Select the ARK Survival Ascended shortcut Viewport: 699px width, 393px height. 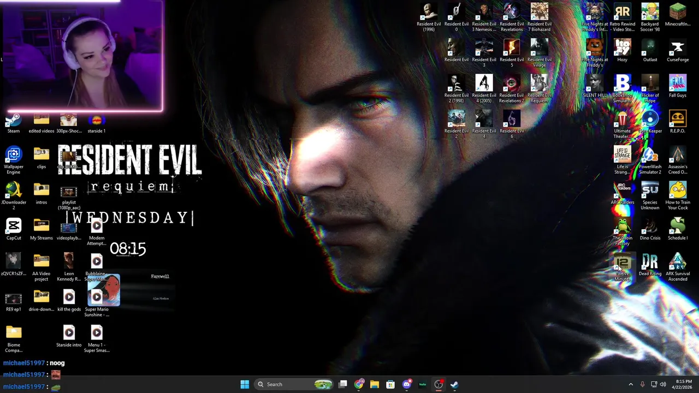(678, 267)
